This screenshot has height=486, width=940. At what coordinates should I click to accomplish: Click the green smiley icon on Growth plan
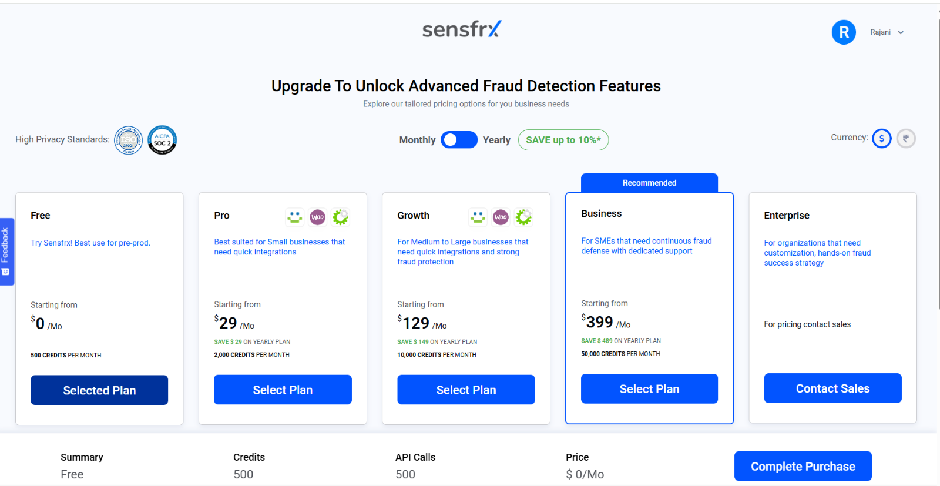pos(478,217)
